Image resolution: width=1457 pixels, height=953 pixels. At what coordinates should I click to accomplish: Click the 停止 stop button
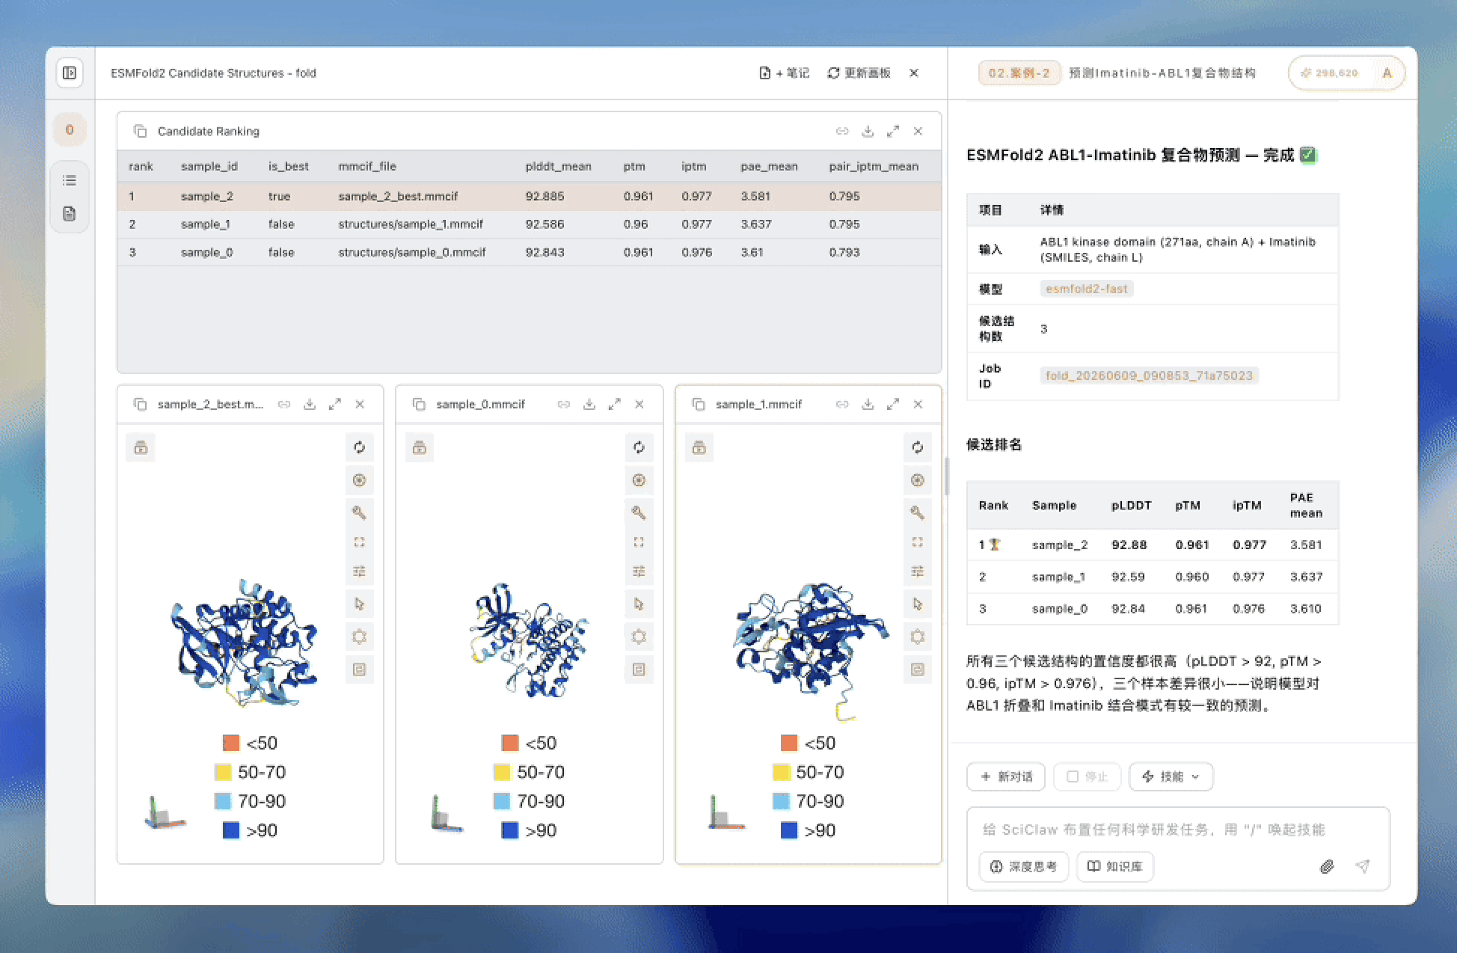click(x=1088, y=776)
